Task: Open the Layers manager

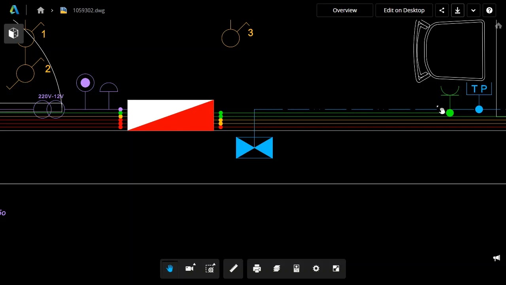Action: tap(277, 269)
